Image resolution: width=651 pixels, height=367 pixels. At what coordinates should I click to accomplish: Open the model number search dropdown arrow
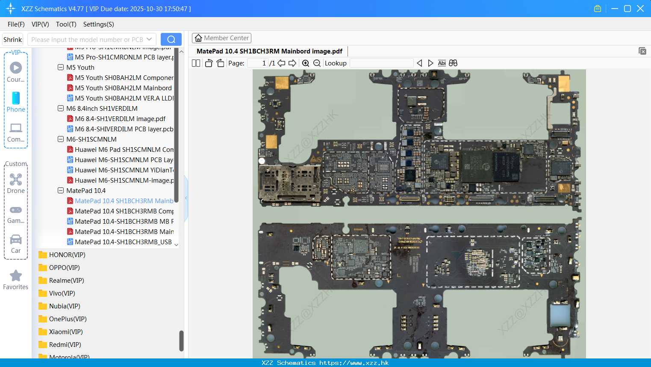pyautogui.click(x=149, y=39)
